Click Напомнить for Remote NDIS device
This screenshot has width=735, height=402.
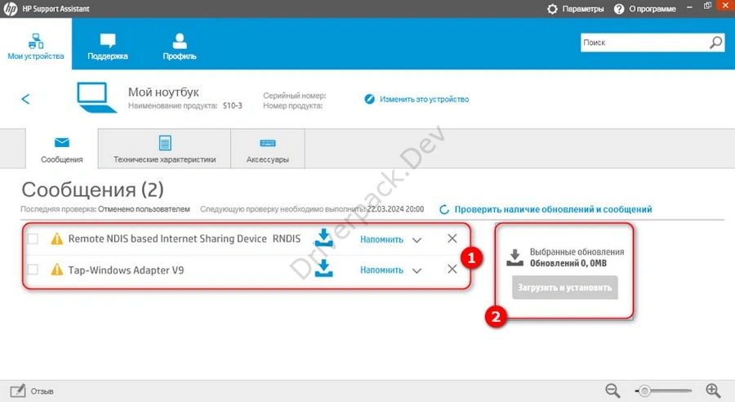(381, 239)
